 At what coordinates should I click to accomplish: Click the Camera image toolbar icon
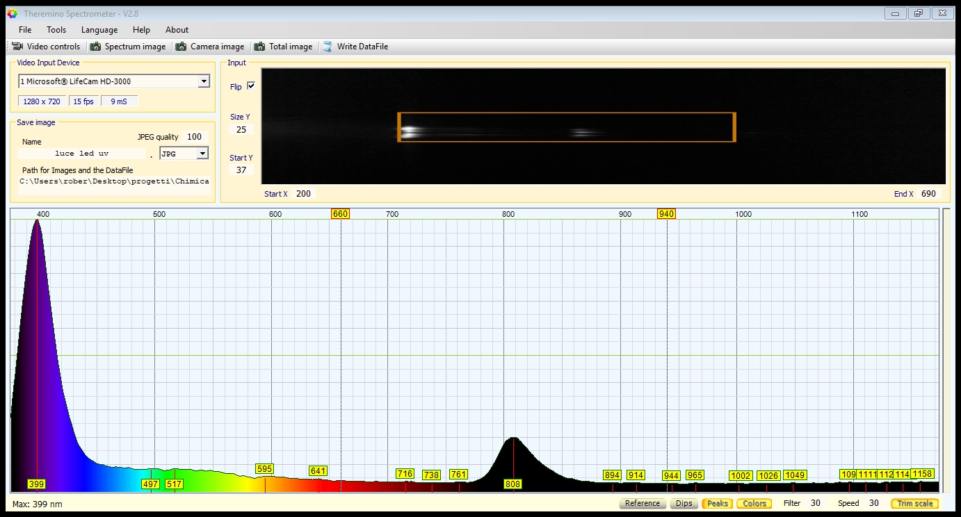tap(181, 47)
